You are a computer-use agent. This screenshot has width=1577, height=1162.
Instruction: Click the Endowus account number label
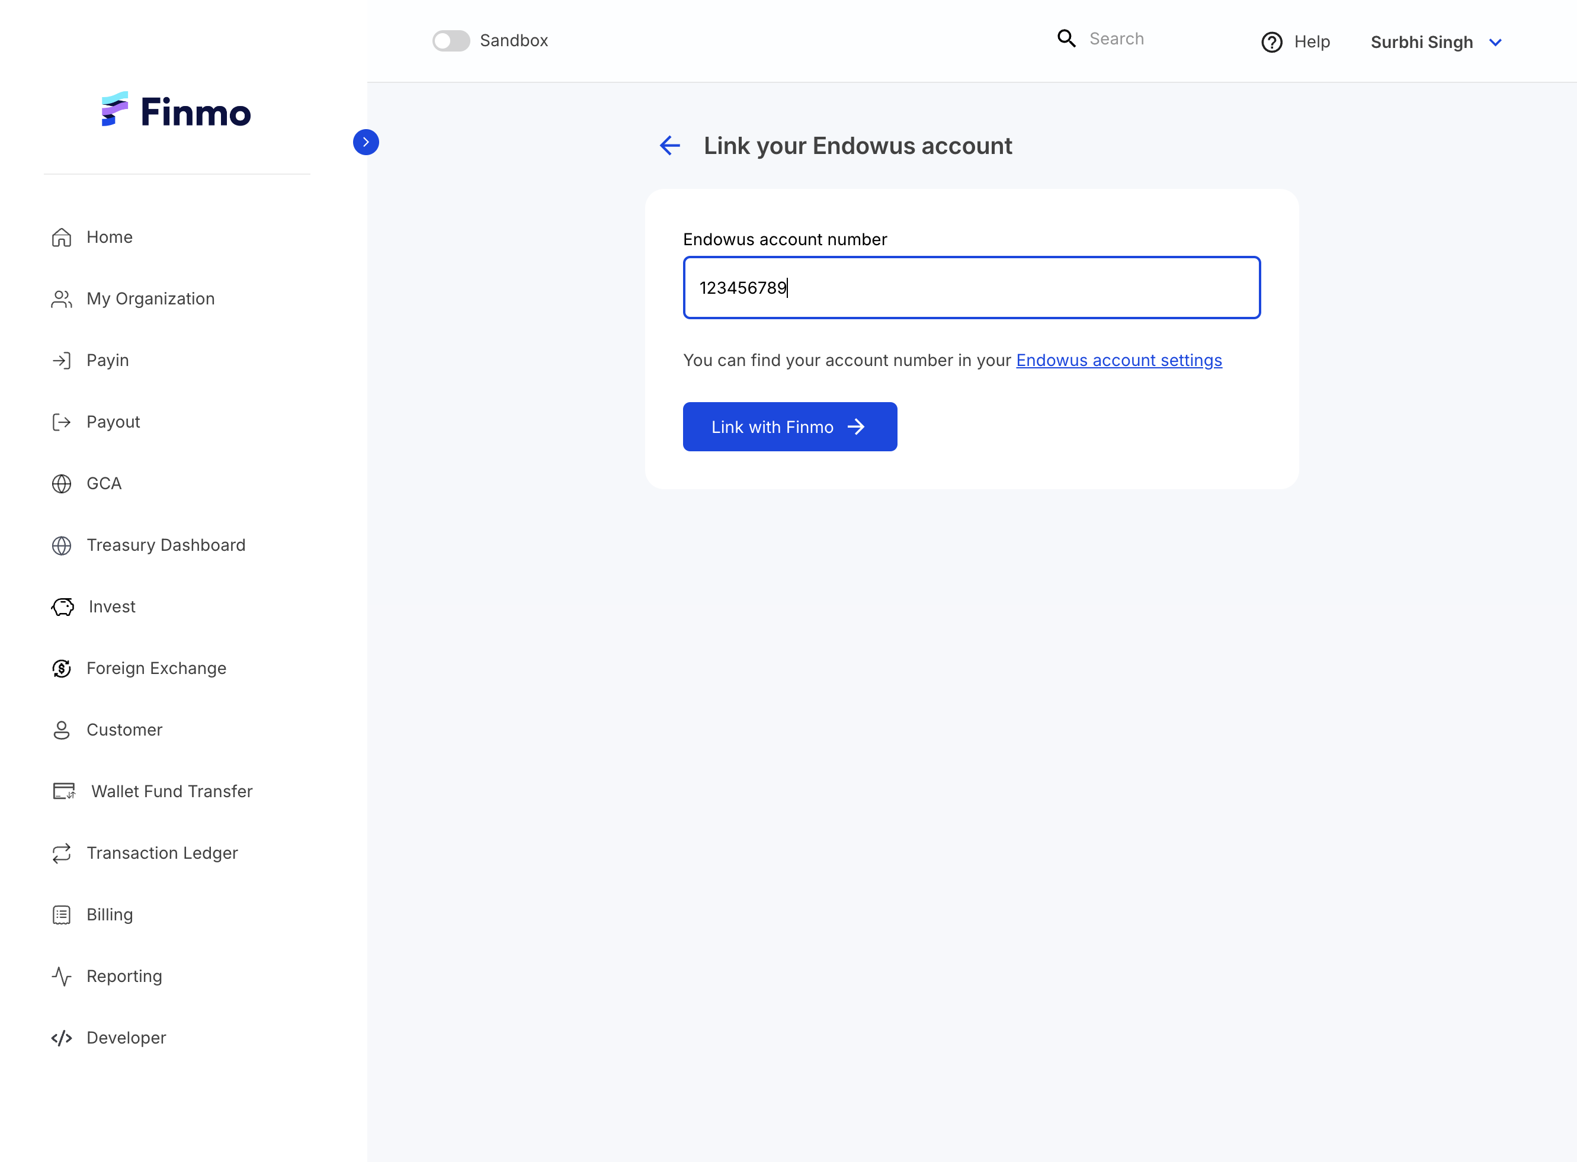tap(785, 240)
